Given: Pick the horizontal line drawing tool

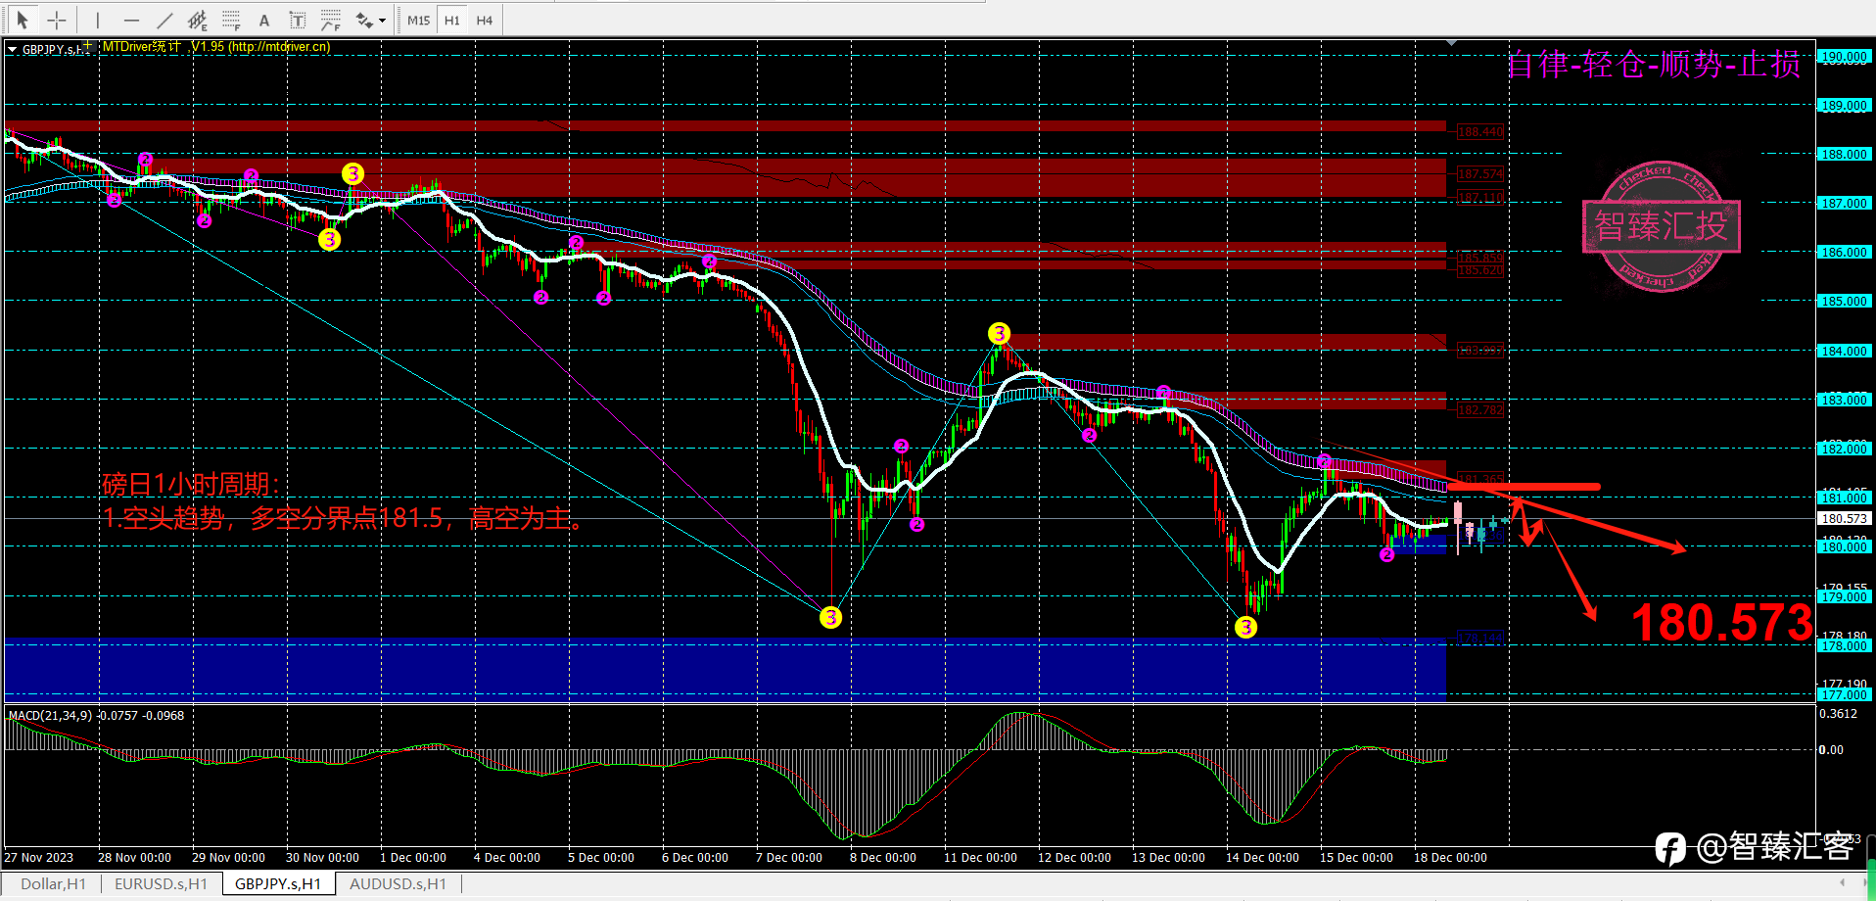Looking at the screenshot, I should [131, 20].
